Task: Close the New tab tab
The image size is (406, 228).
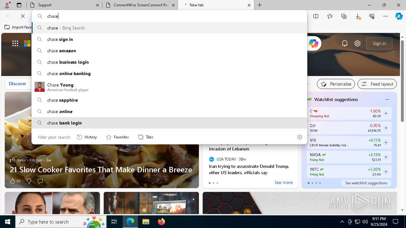Action: click(249, 5)
